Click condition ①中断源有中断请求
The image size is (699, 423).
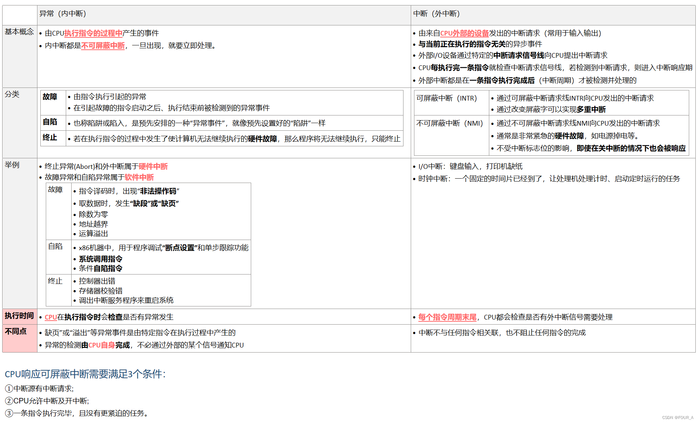[x=39, y=389]
